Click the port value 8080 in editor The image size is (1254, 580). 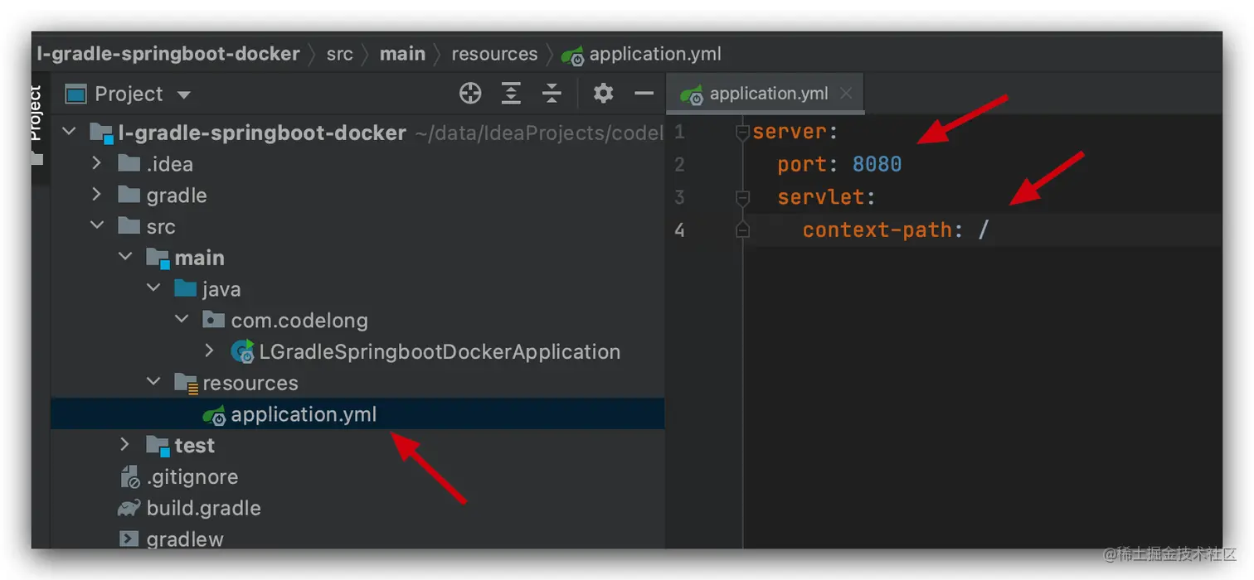tap(877, 164)
